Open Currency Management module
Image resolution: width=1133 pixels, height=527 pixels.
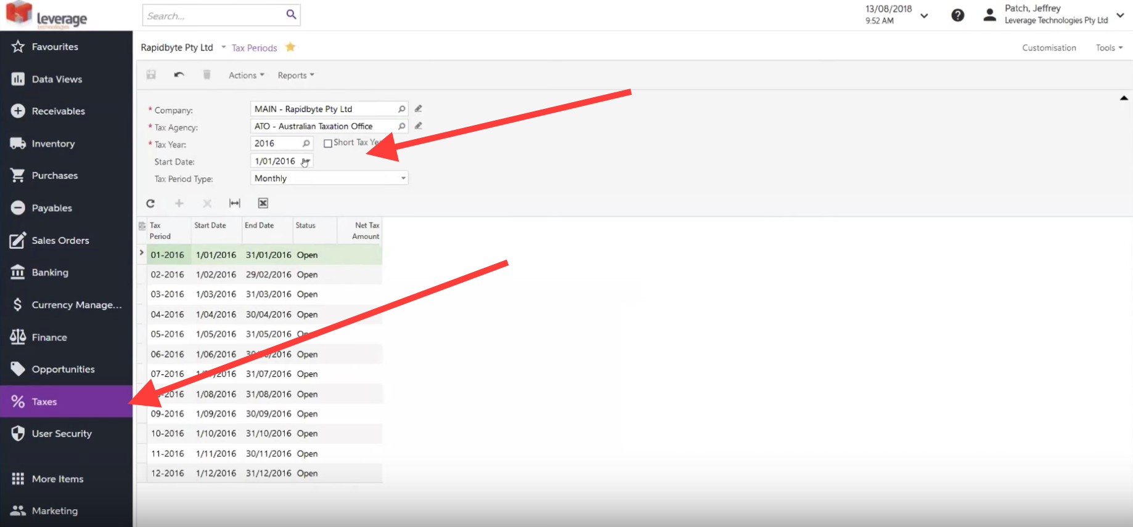[66, 305]
